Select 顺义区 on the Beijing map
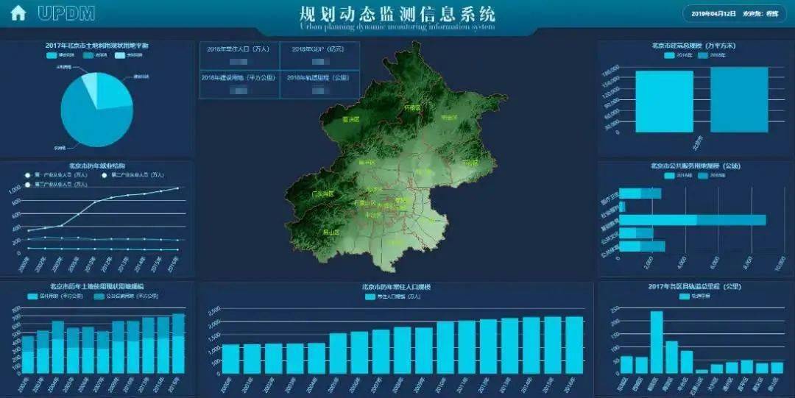Image resolution: width=795 pixels, height=398 pixels. [423, 172]
